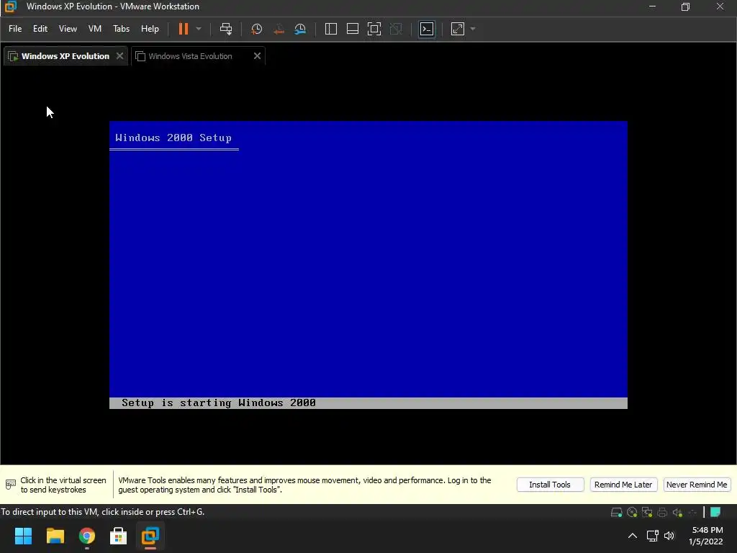
Task: Click 'Click in the virtual screen' hint text
Action: [x=63, y=485]
